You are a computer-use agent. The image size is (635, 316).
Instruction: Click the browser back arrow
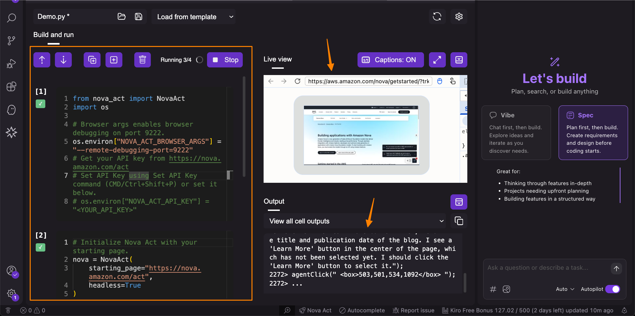[271, 81]
